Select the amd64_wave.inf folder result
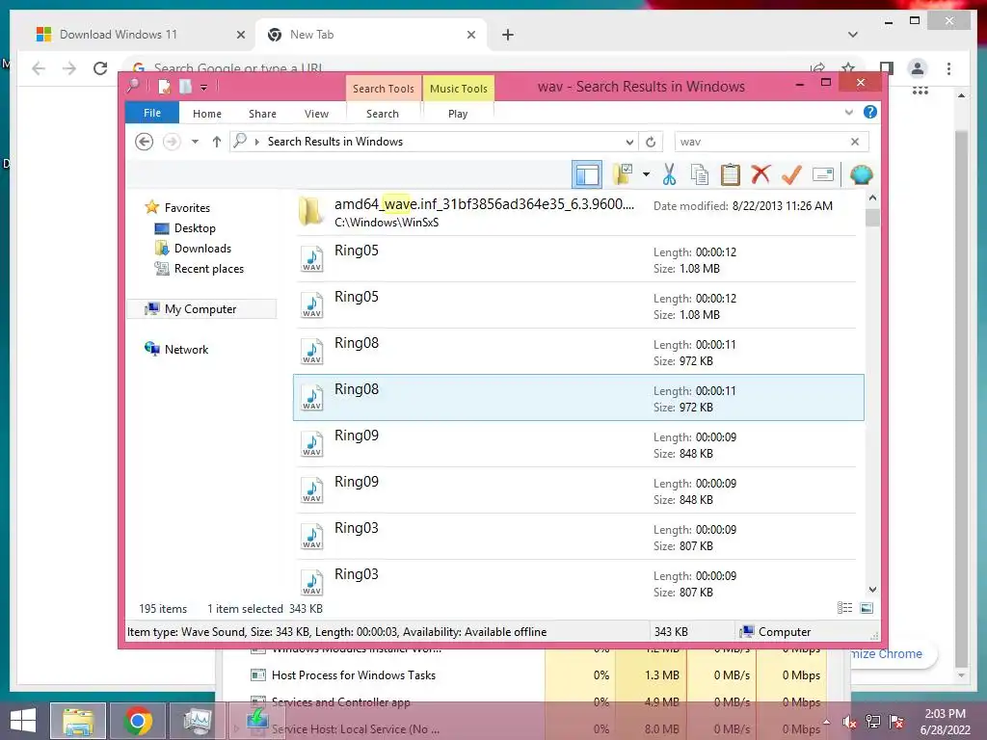Viewport: 987px width, 740px height. coord(577,212)
